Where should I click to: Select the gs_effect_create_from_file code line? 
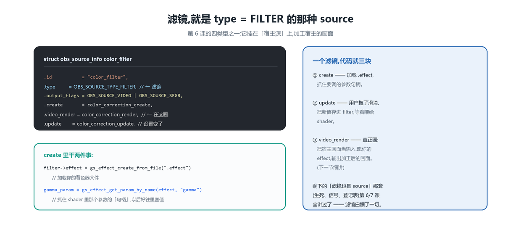pyautogui.click(x=117, y=168)
